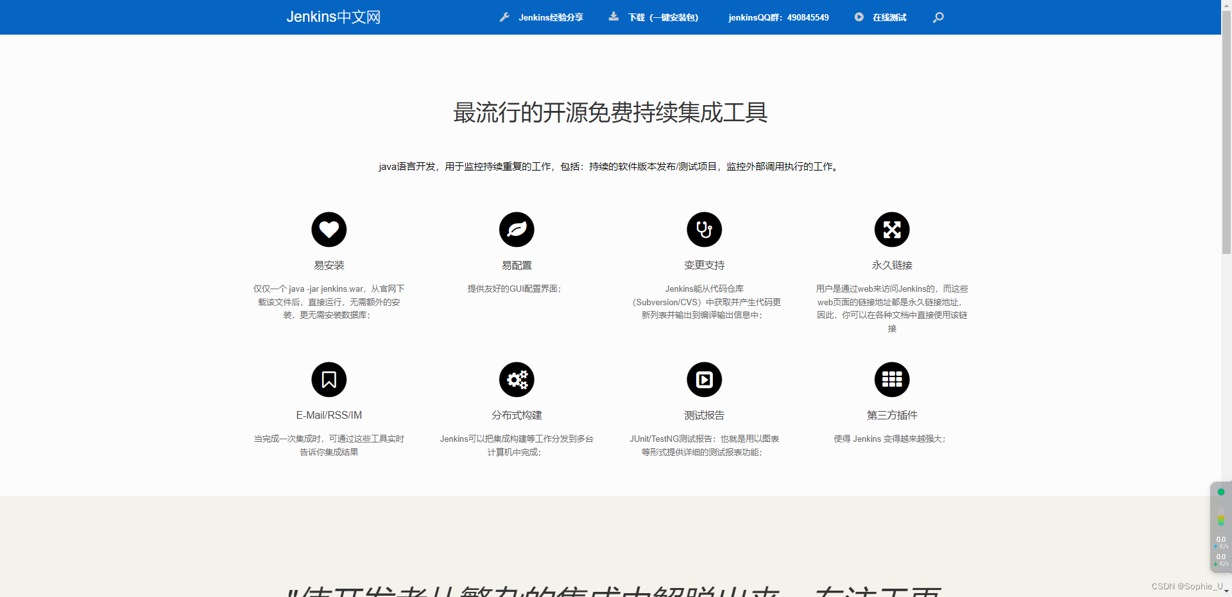The width and height of the screenshot is (1232, 597).
Task: Click the grid icon above 第三方插件
Action: [892, 379]
